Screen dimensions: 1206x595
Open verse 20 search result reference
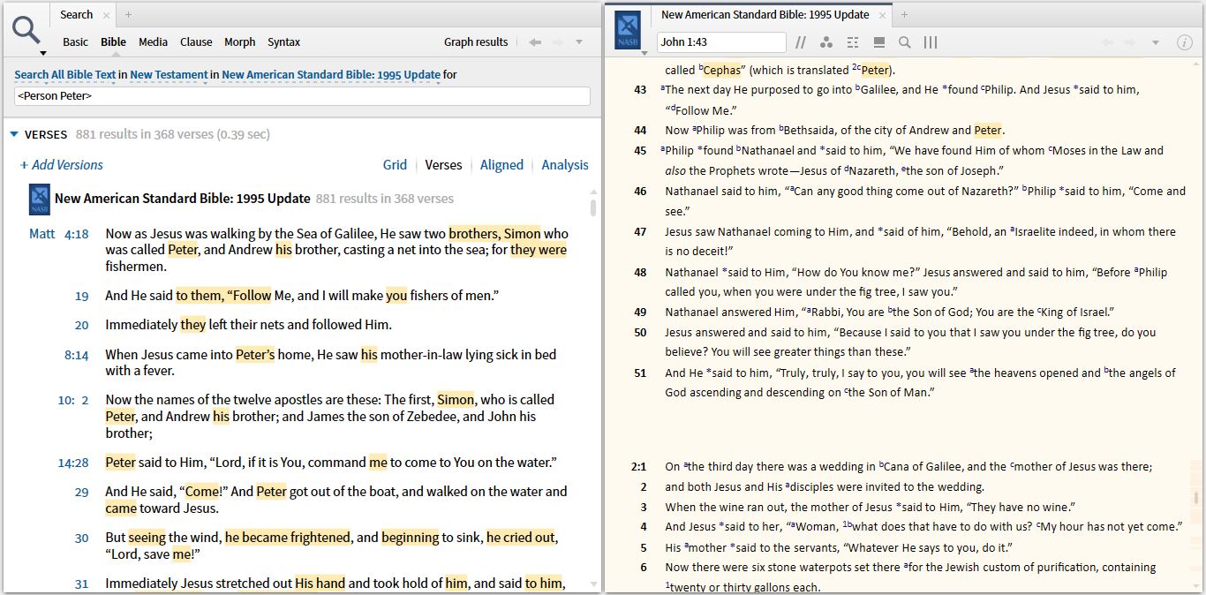(x=81, y=325)
